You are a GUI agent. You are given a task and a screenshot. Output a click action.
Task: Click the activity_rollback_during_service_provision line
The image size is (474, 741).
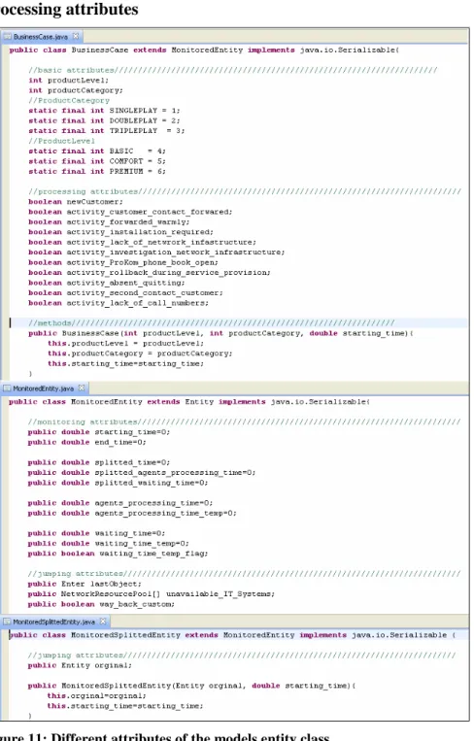pyautogui.click(x=150, y=273)
